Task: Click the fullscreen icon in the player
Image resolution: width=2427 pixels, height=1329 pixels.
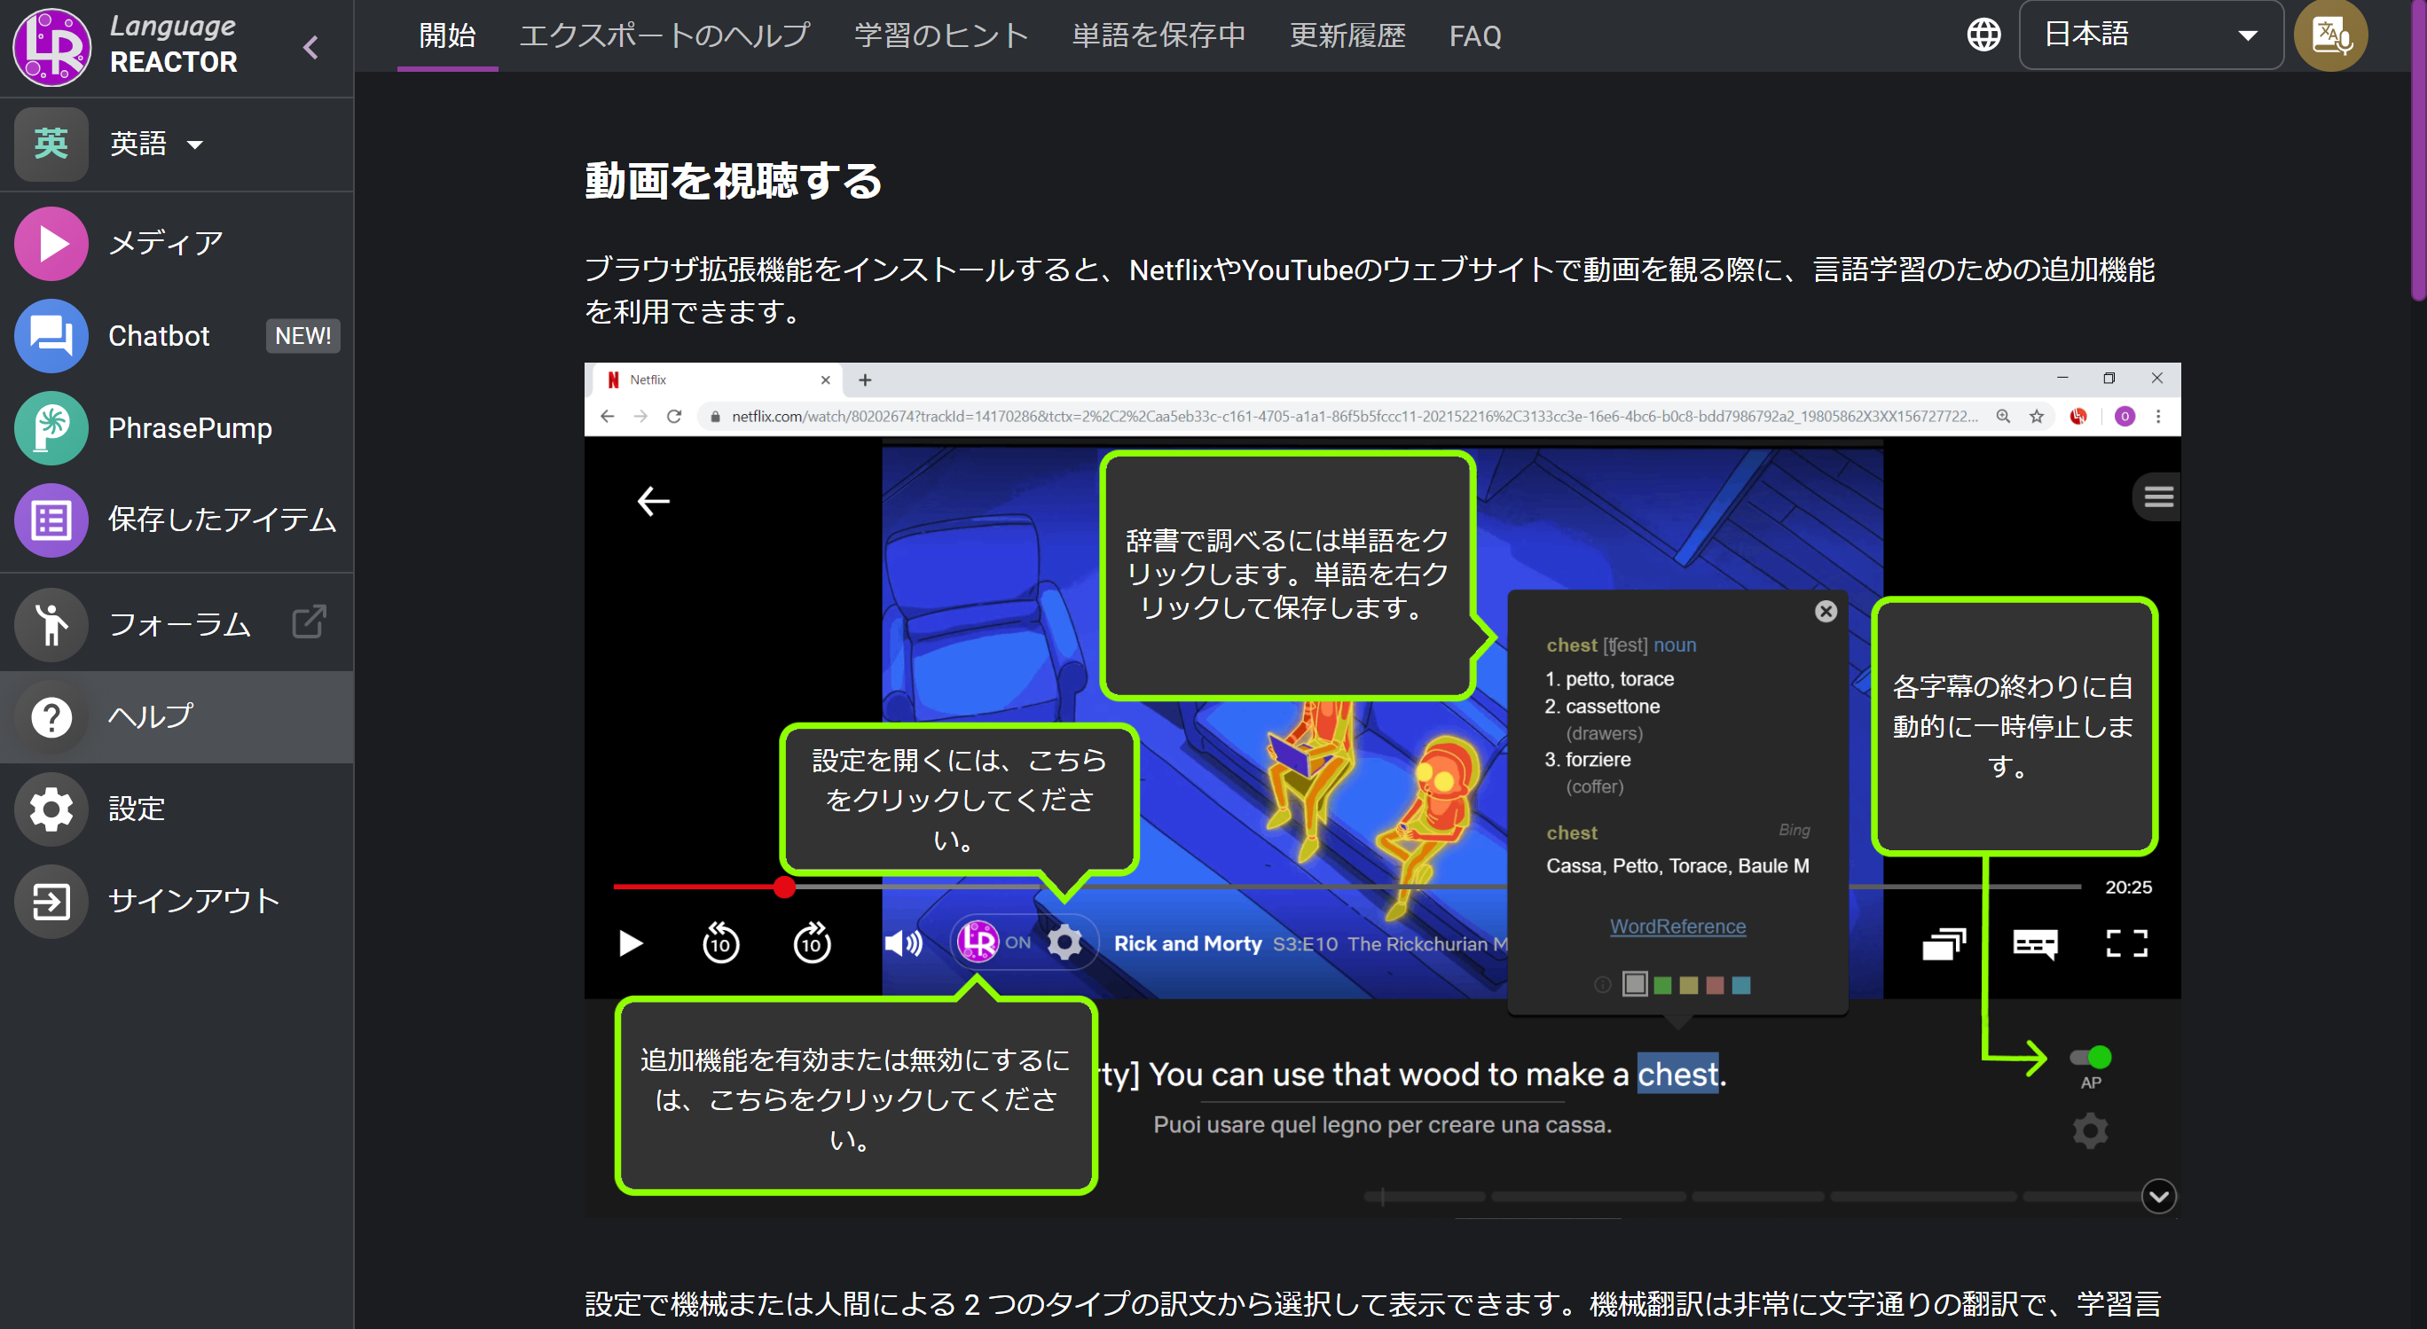Action: [2126, 942]
